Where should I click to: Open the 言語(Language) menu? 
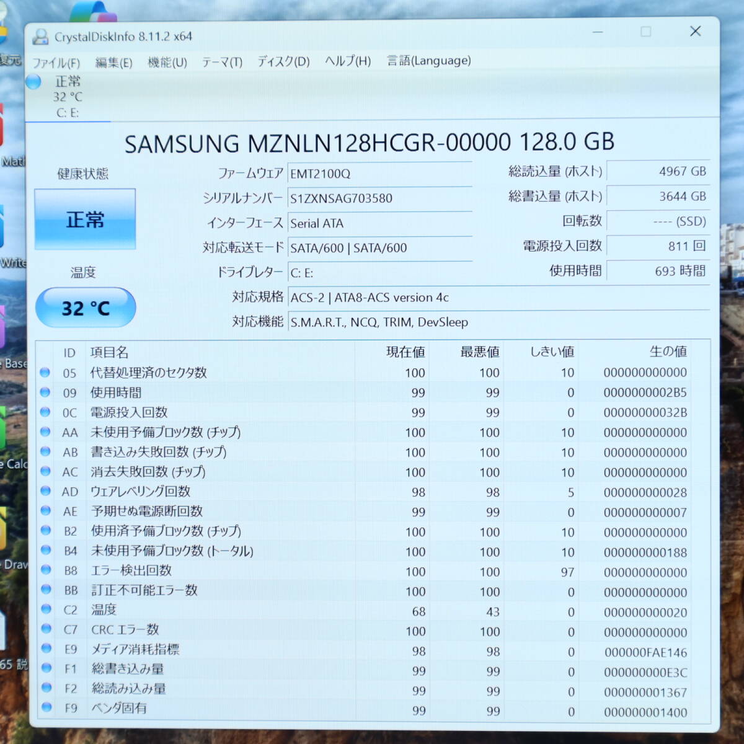click(x=429, y=60)
